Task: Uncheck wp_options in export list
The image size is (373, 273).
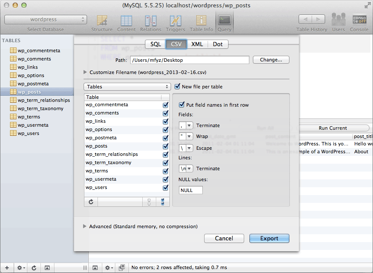Action: [165, 130]
